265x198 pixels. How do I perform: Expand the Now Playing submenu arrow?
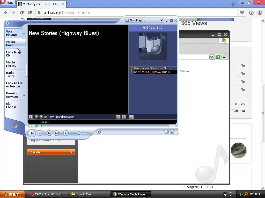tap(24, 34)
